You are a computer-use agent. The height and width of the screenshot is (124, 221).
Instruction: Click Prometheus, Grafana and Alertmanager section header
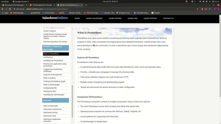click(x=56, y=48)
